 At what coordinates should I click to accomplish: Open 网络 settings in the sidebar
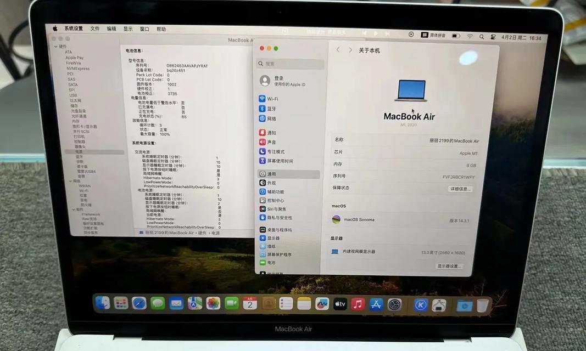[x=288, y=118]
